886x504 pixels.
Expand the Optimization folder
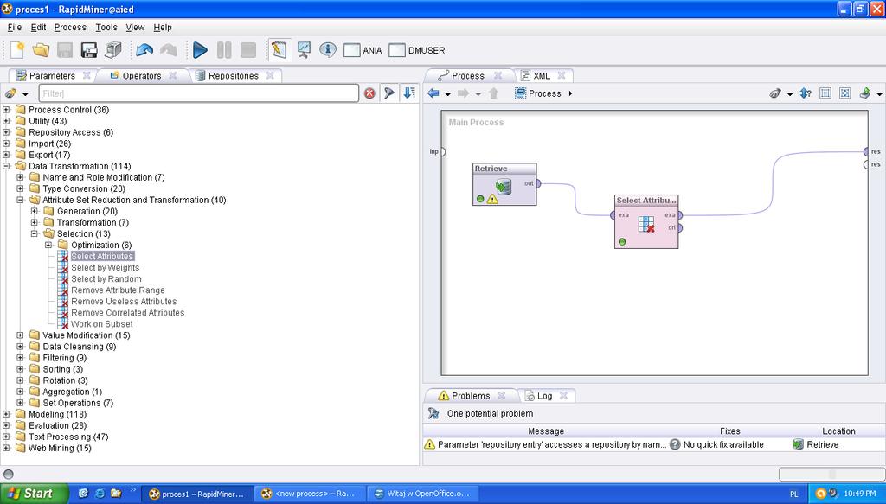click(48, 245)
